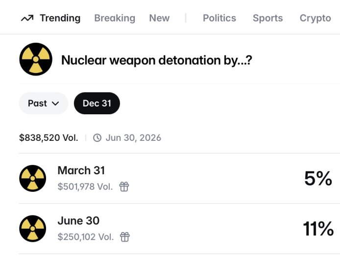Click the gift icon in March 31 row
Image resolution: width=340 pixels, height=261 pixels.
point(124,186)
